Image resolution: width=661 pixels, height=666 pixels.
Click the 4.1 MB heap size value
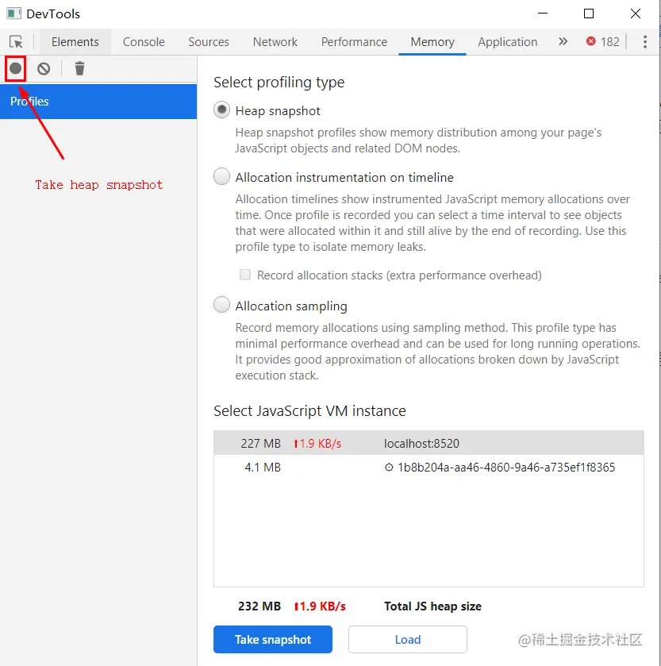coord(263,468)
